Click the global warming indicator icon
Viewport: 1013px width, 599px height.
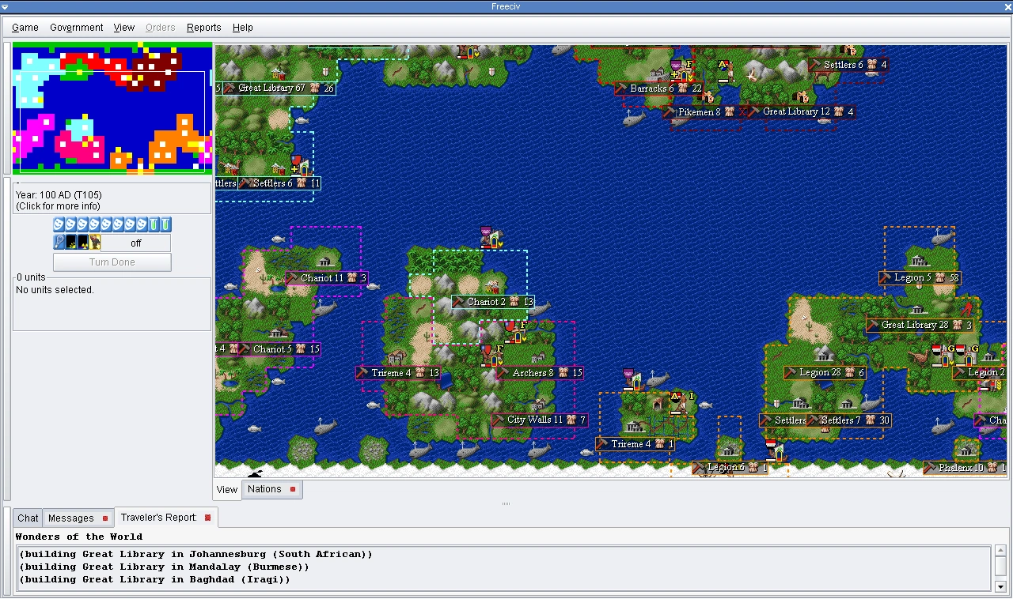click(x=70, y=242)
